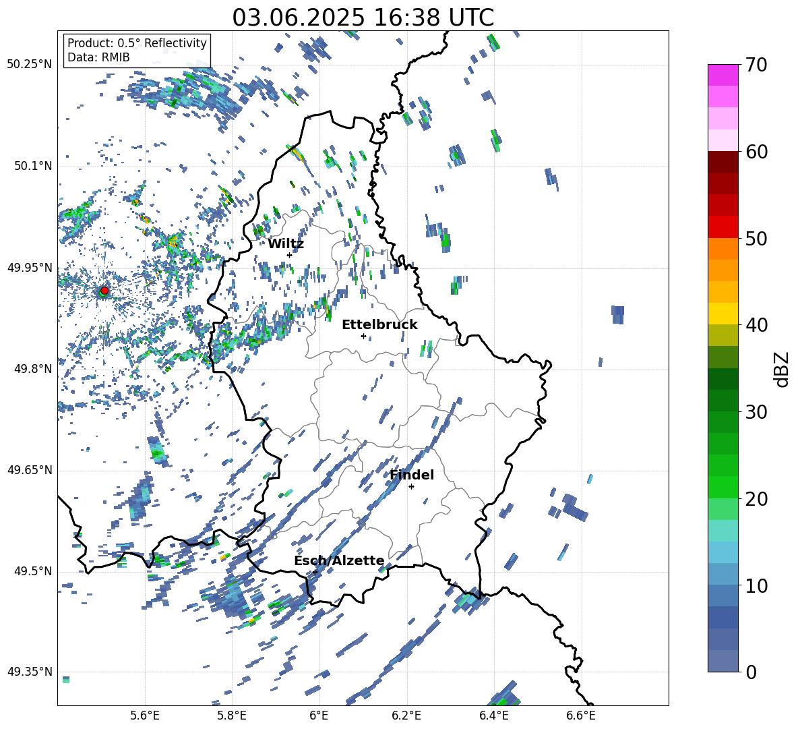Click the Ettelbruck city label
Viewport: 798px width, 729px height.
coord(379,325)
